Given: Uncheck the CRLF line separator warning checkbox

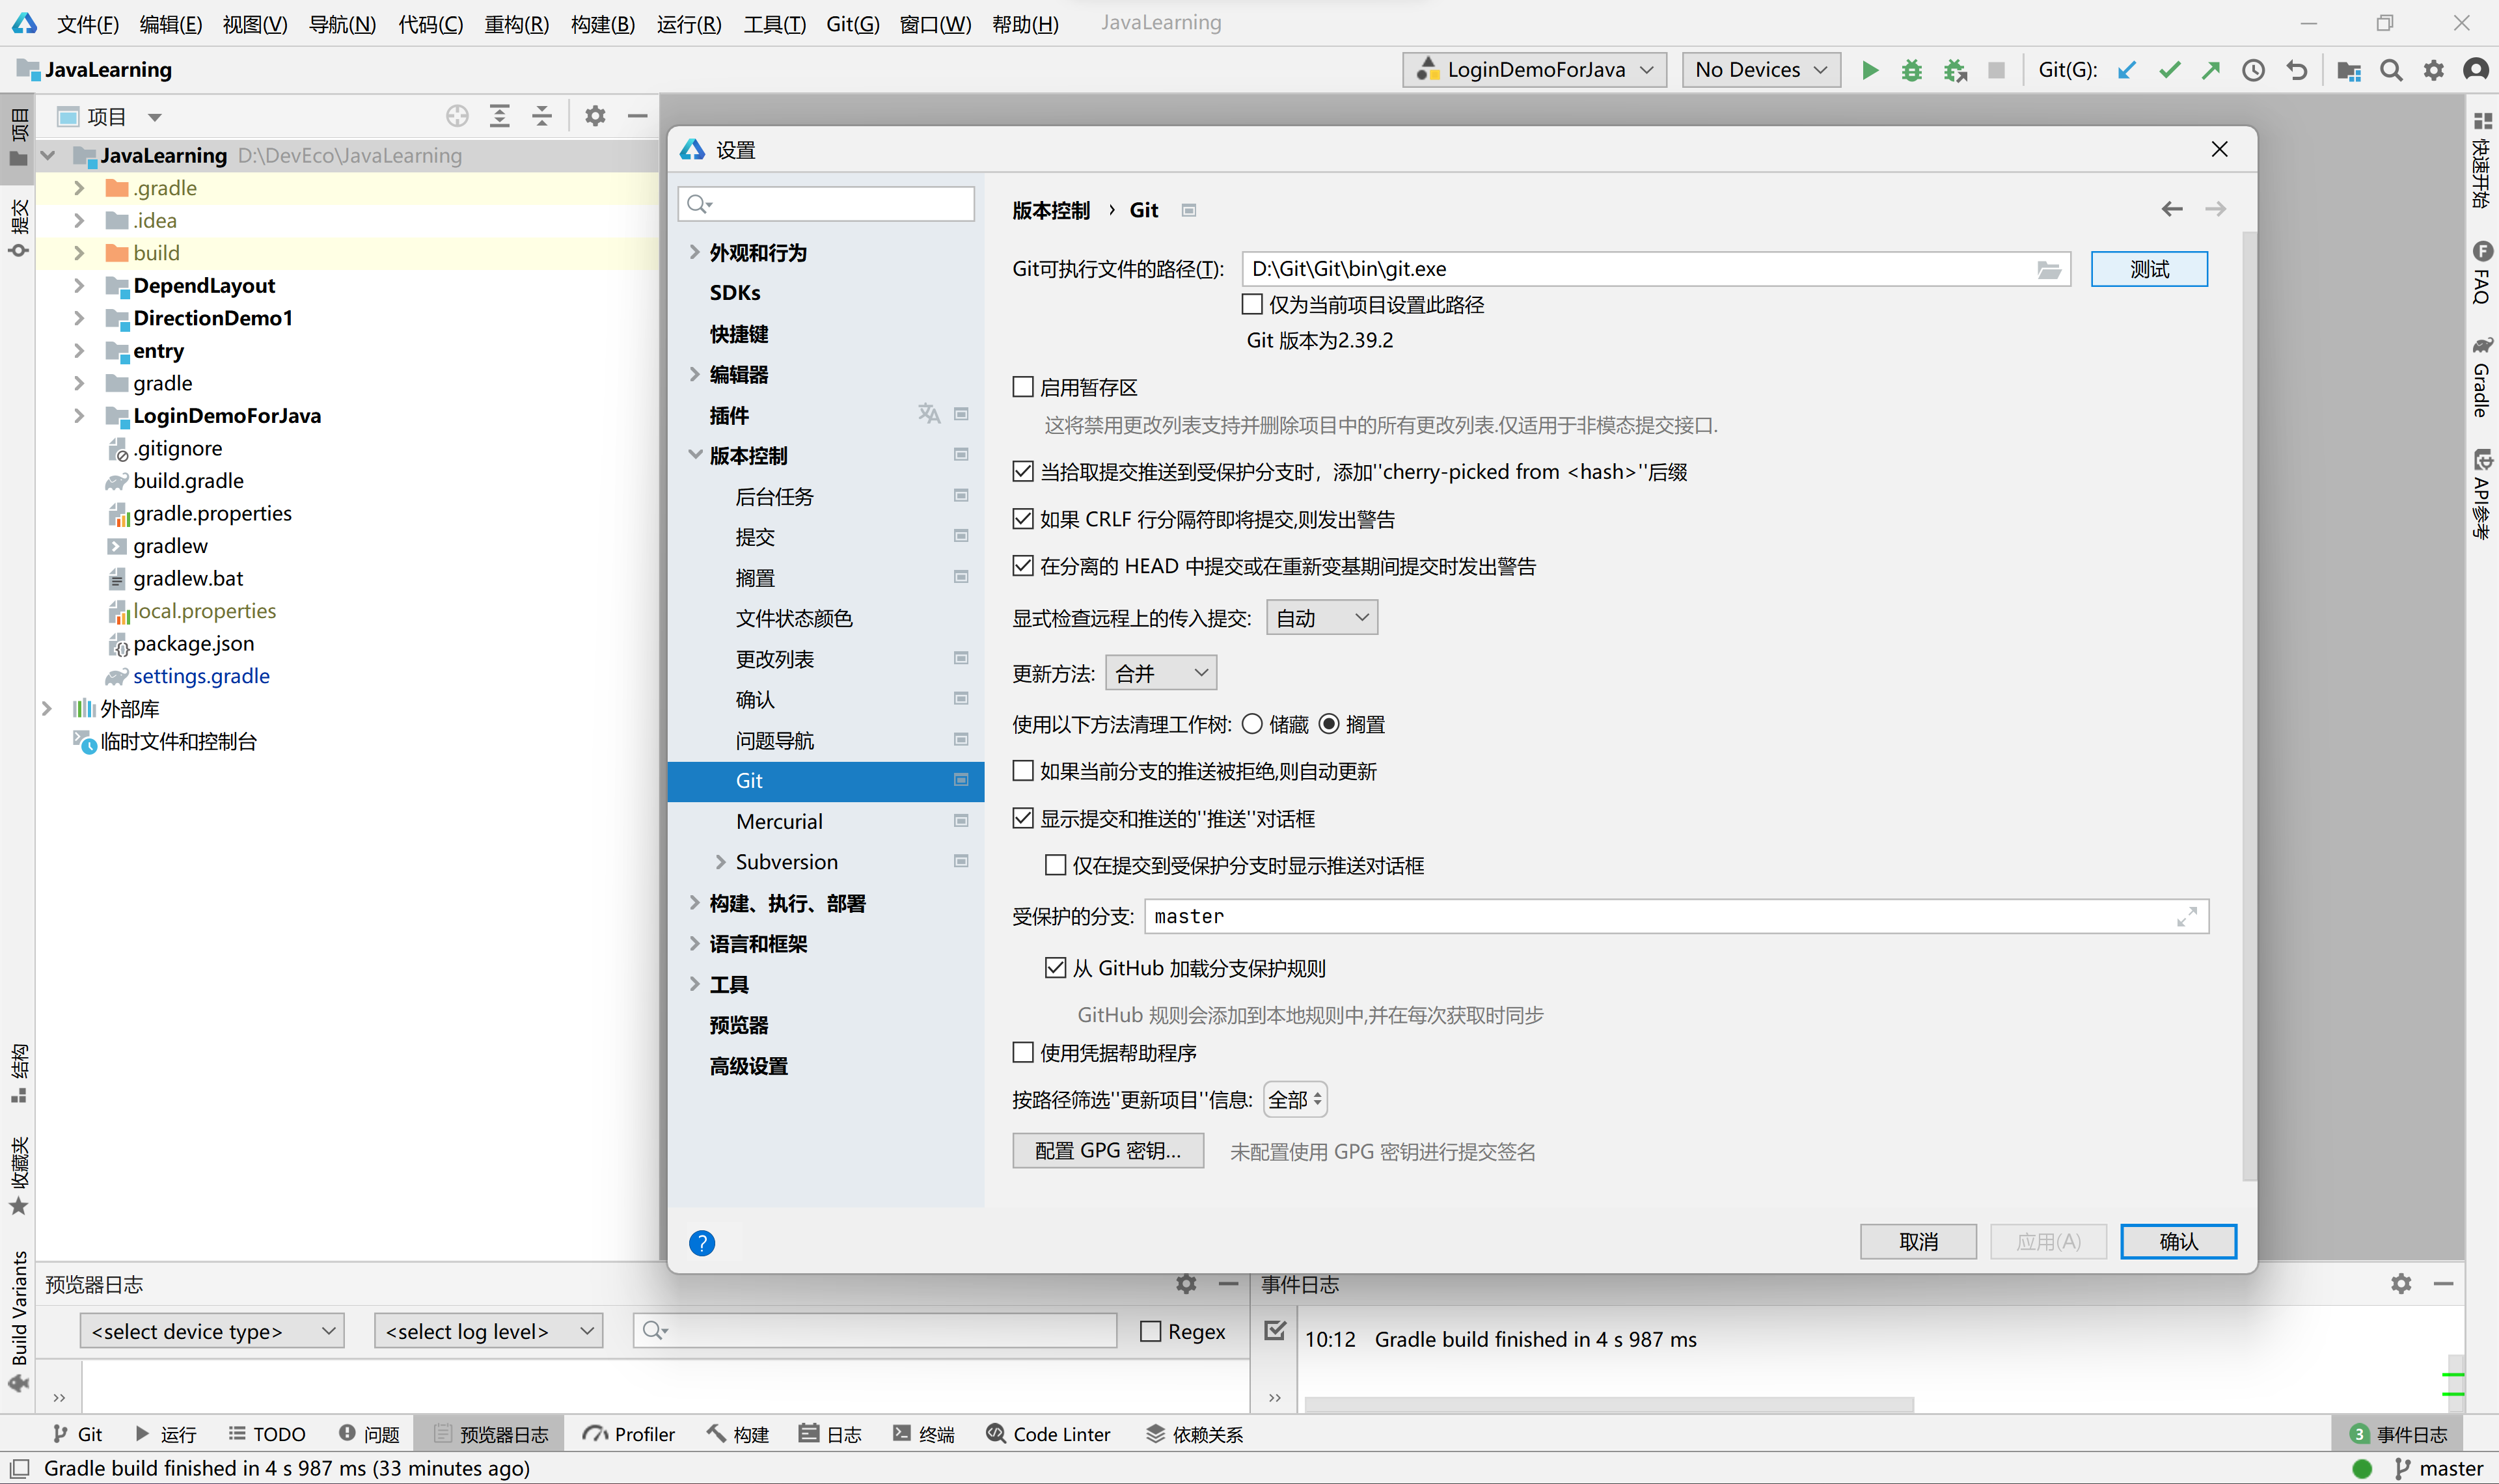Looking at the screenshot, I should (x=1023, y=519).
